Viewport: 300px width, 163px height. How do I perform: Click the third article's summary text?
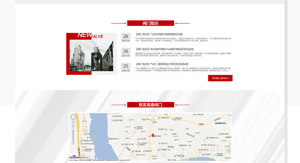(183, 69)
